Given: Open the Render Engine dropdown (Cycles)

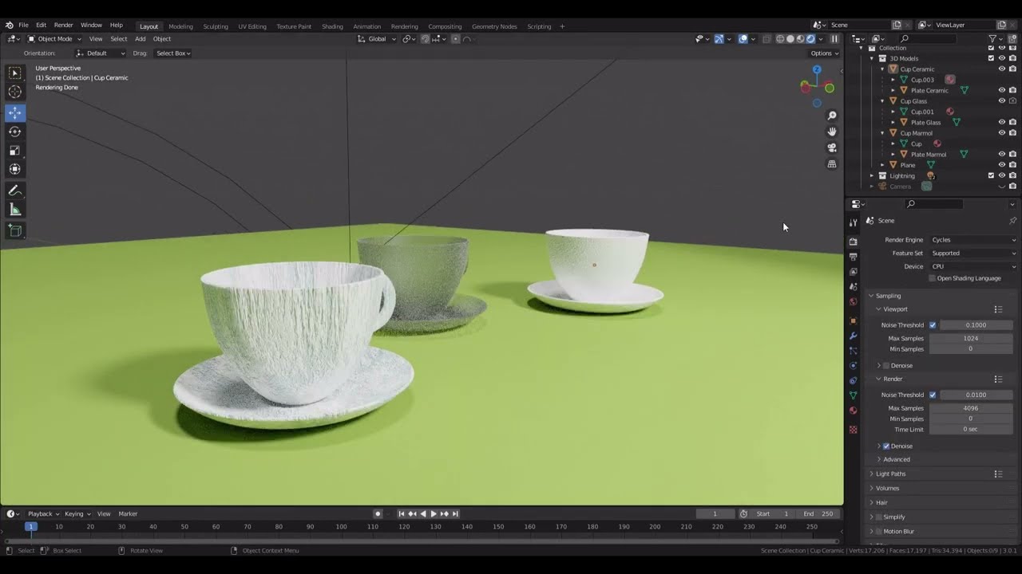Looking at the screenshot, I should (974, 240).
